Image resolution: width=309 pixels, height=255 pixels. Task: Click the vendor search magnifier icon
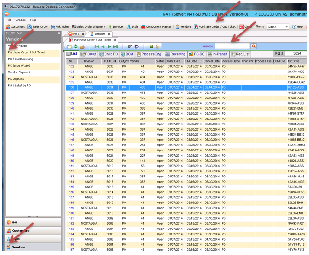(253, 46)
